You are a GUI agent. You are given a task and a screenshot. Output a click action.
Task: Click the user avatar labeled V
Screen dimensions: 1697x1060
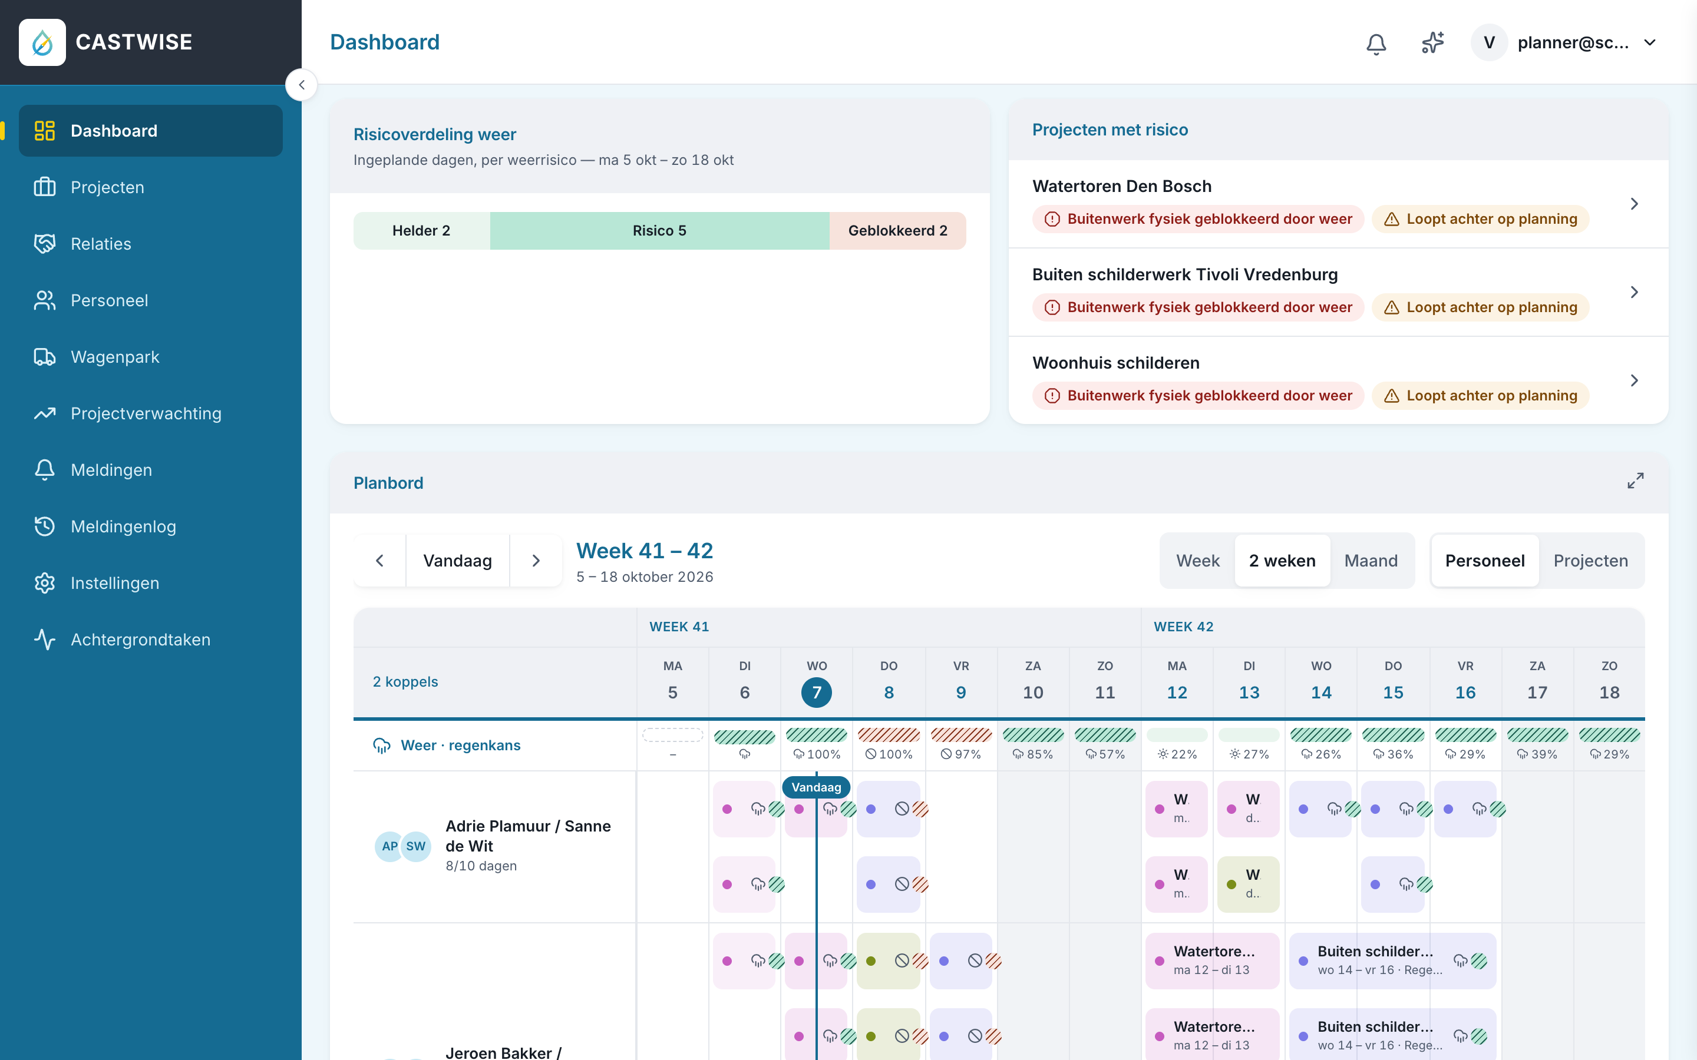[x=1489, y=43]
